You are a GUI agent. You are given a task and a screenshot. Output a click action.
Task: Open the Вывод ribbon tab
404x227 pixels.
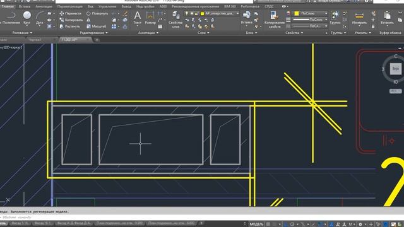pos(126,6)
